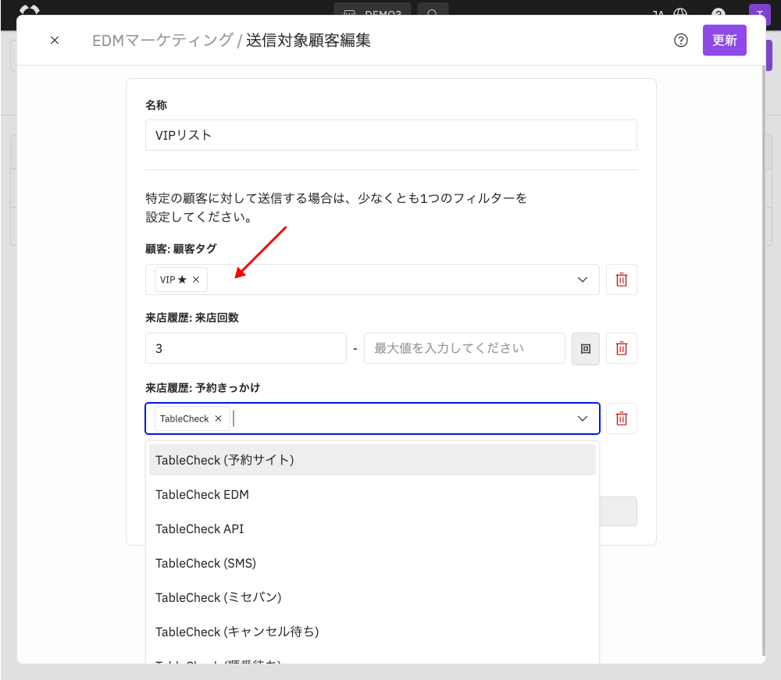Edit the minimum visit count field
781x680 pixels.
pos(245,348)
